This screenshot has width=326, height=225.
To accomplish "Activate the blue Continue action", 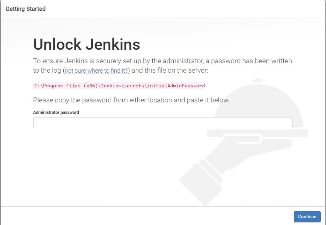I will click(x=307, y=216).
